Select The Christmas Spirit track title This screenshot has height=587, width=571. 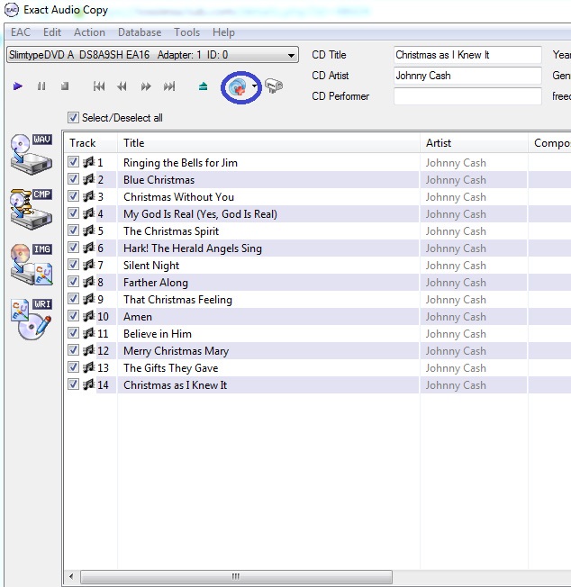(171, 231)
